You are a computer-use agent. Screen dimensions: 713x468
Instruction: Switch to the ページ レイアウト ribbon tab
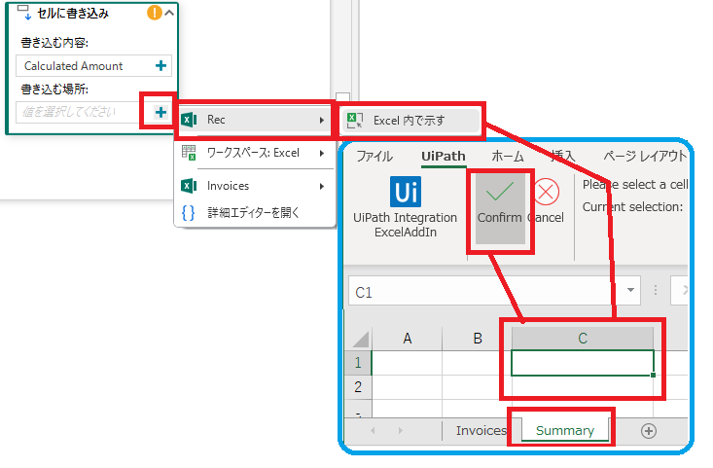pos(645,157)
